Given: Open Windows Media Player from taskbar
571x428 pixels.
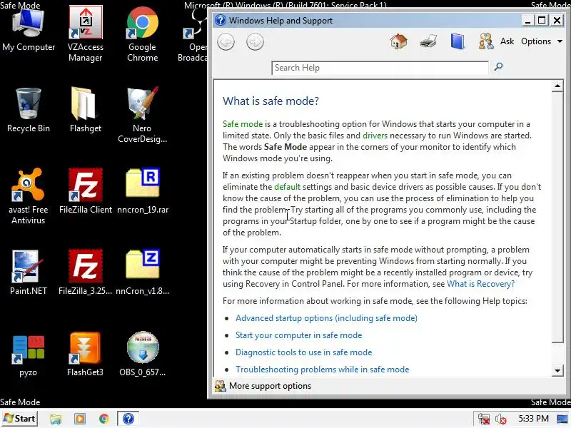Looking at the screenshot, I should point(80,419).
